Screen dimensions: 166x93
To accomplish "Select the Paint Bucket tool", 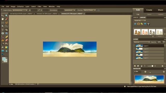I will click(3, 47).
